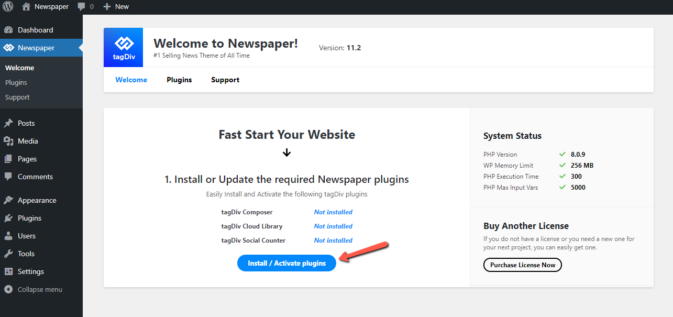This screenshot has height=317, width=673.
Task: Click Collapse menu text in sidebar
Action: pyautogui.click(x=40, y=289)
